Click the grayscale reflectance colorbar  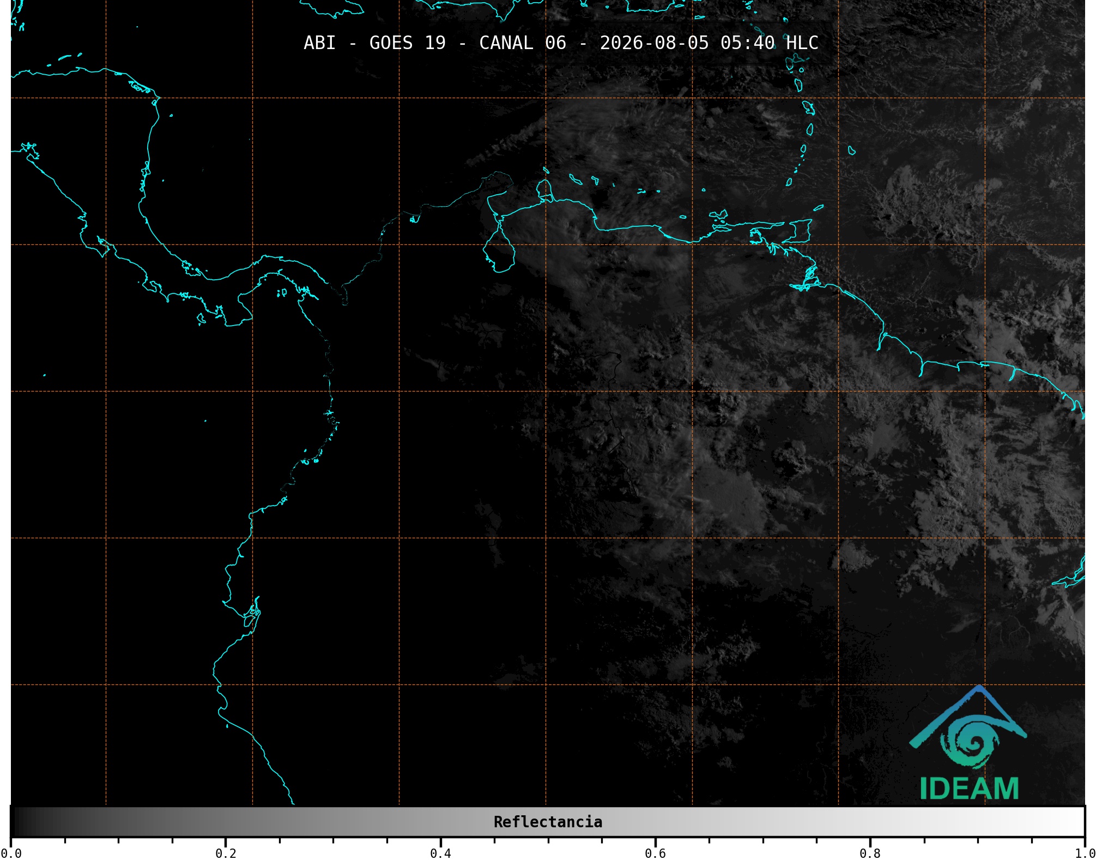point(548,822)
